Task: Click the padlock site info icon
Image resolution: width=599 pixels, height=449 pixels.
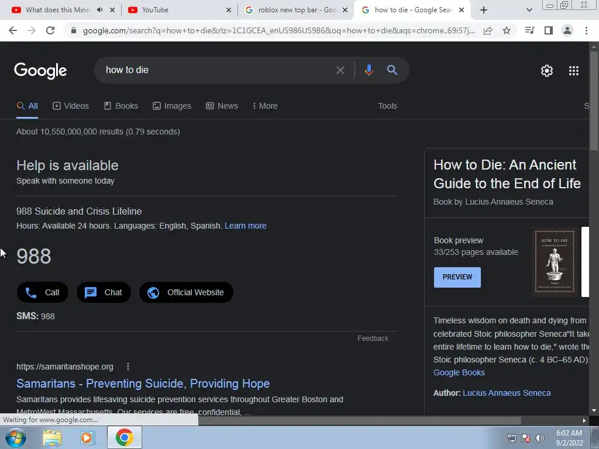Action: (74, 30)
